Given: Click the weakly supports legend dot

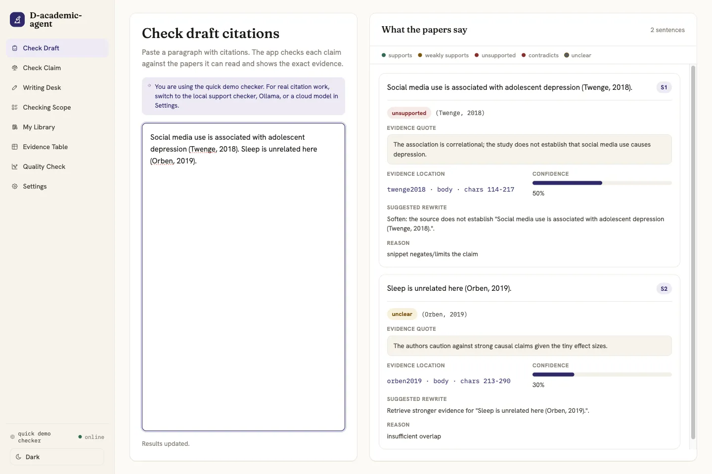Looking at the screenshot, I should [420, 55].
